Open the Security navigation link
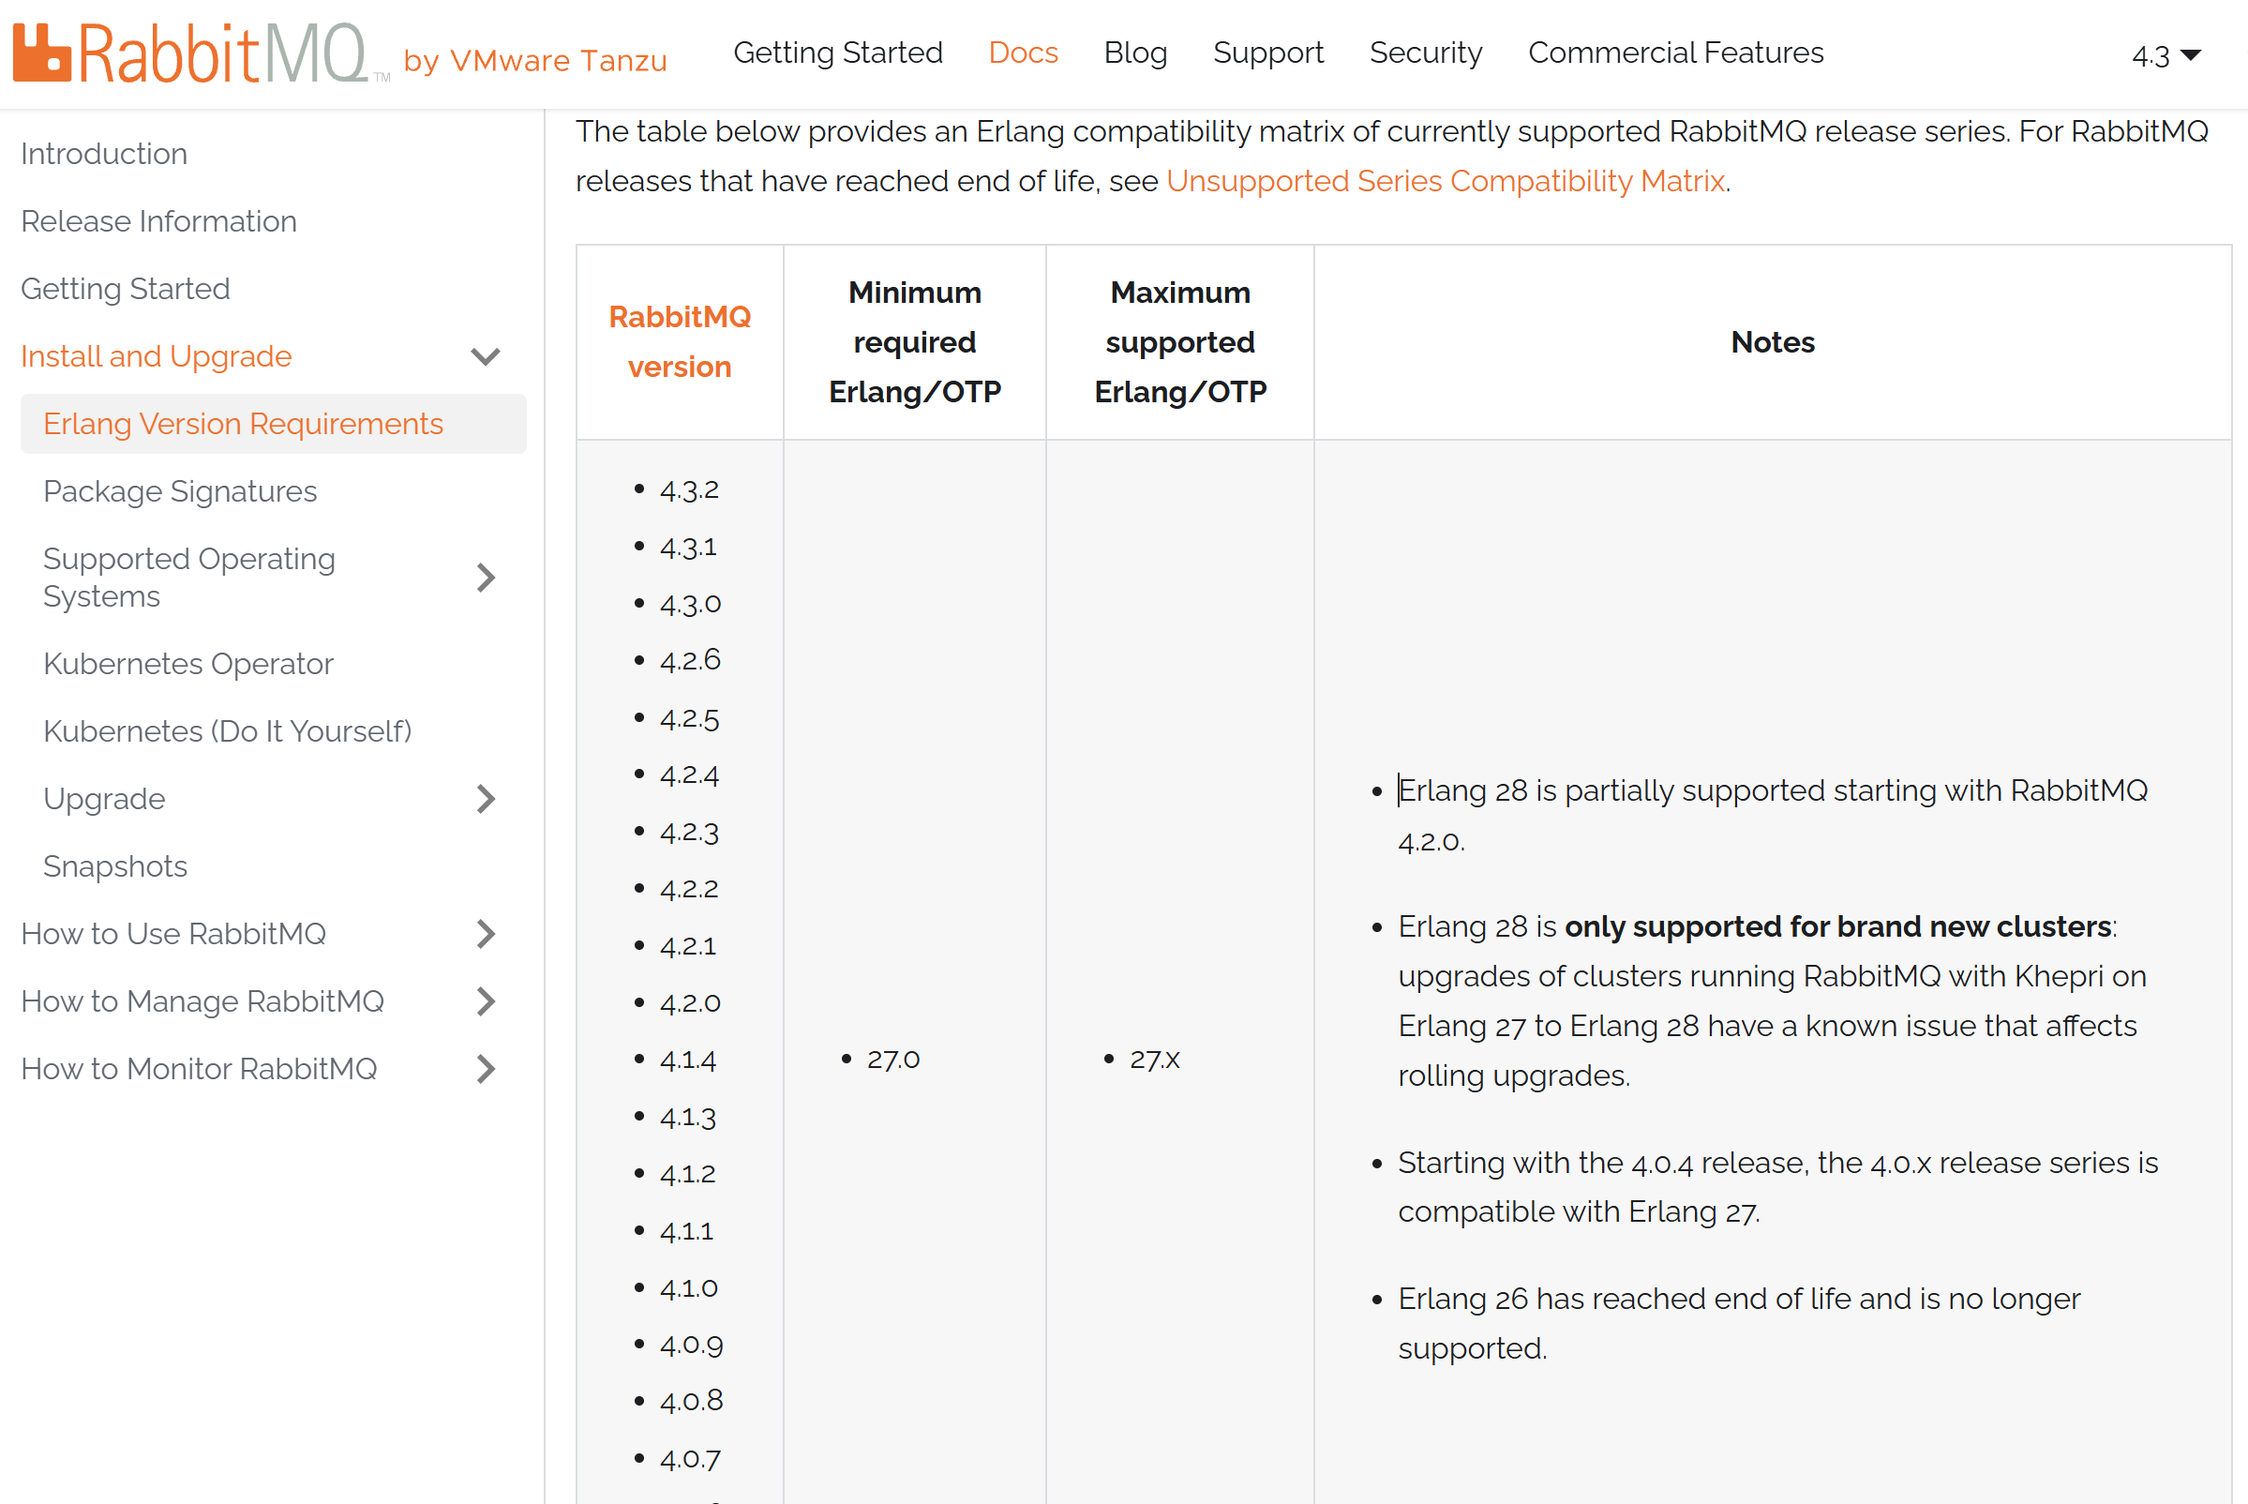The width and height of the screenshot is (2248, 1504). [1425, 53]
